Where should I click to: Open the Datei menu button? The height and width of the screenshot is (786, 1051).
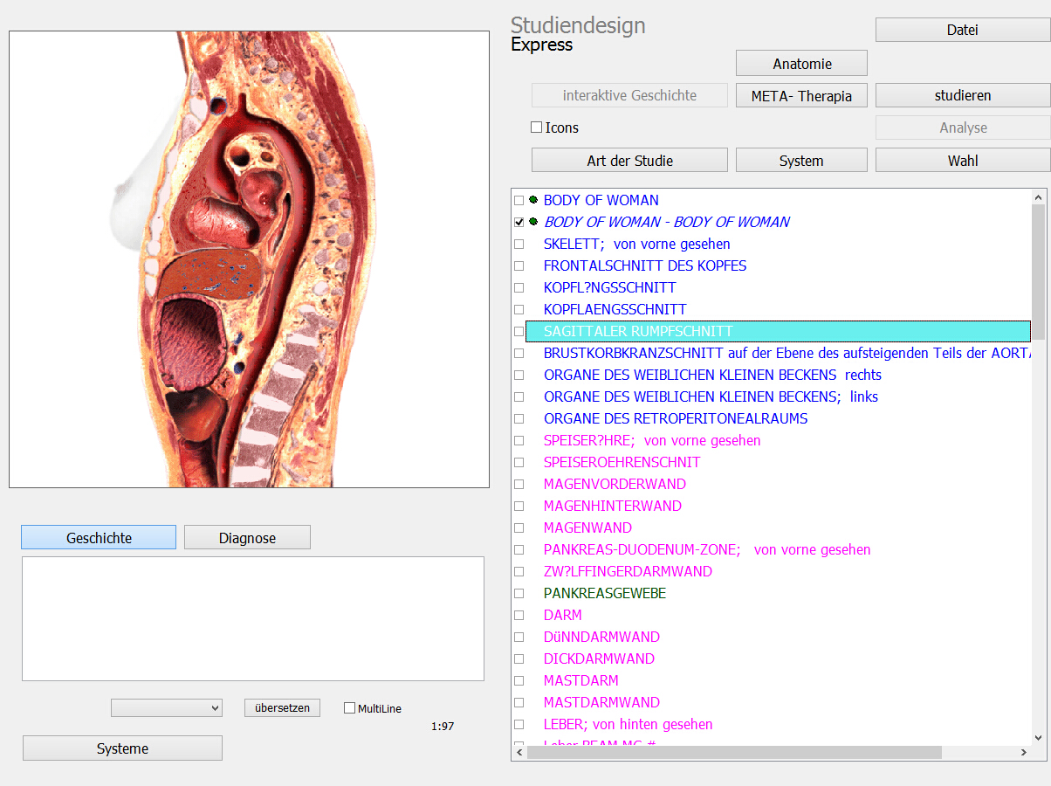pos(962,30)
